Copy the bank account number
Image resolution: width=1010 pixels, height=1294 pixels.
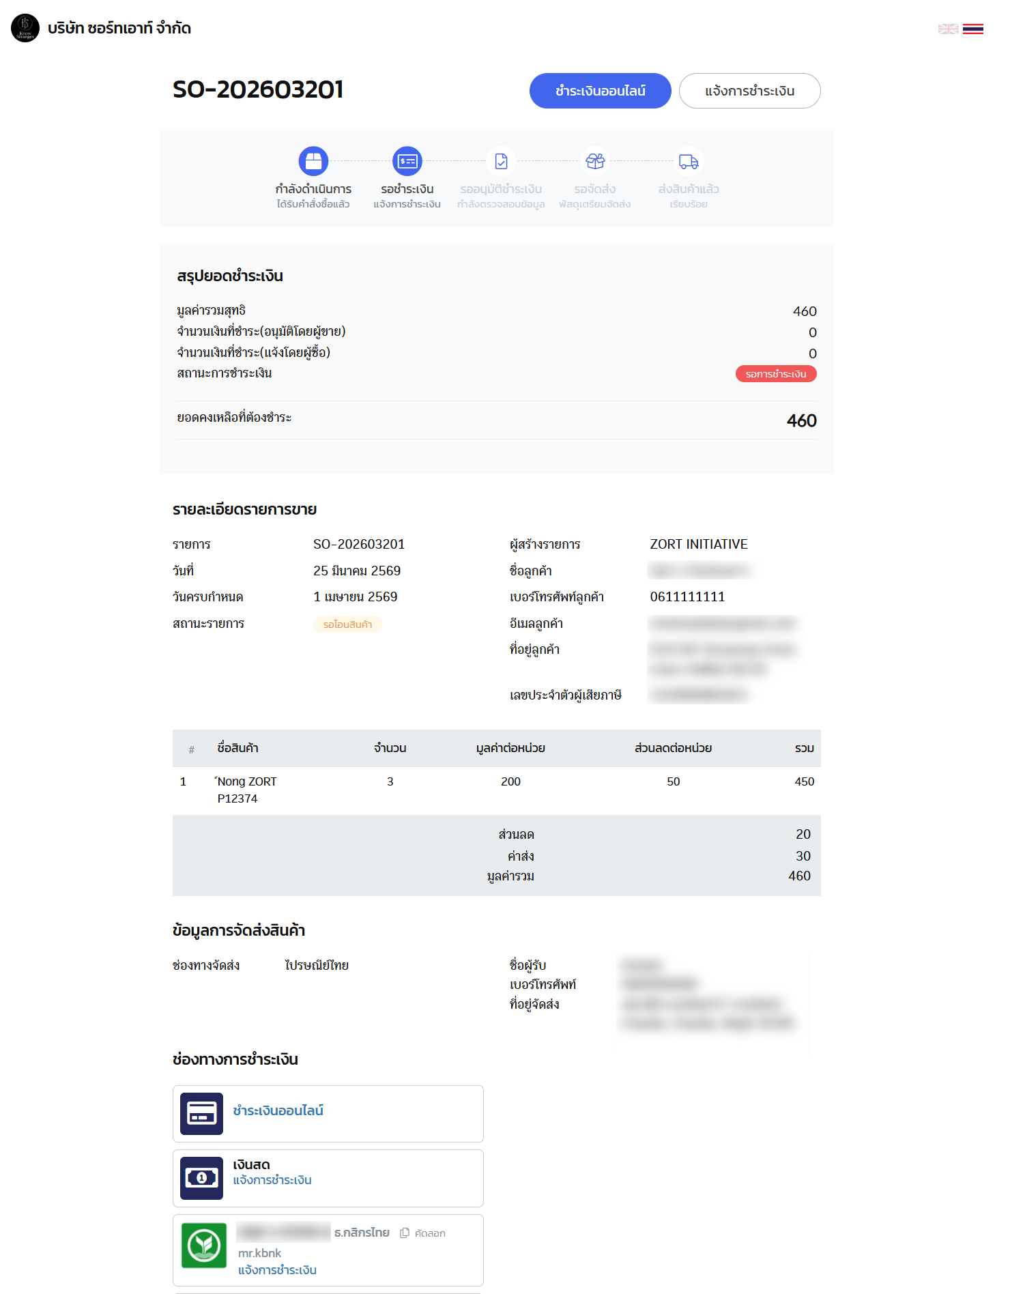tap(423, 1233)
